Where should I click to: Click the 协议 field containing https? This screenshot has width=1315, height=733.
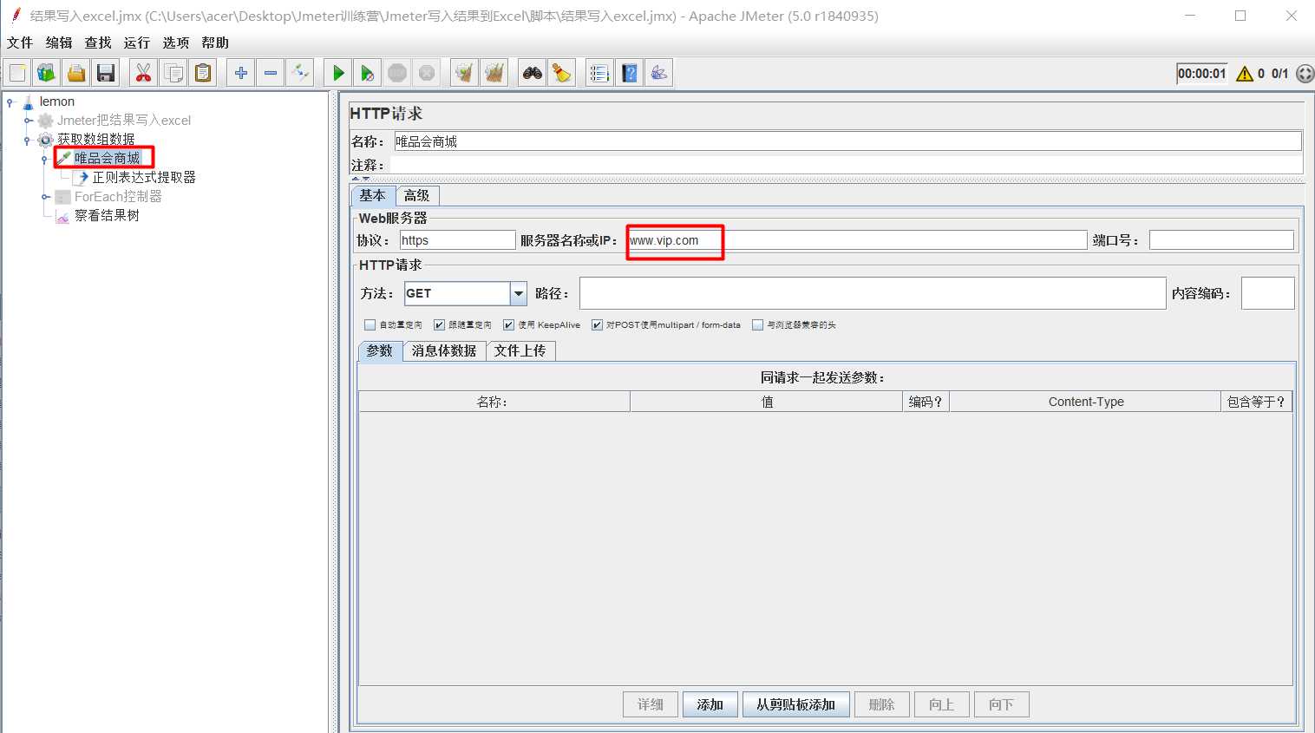[457, 240]
